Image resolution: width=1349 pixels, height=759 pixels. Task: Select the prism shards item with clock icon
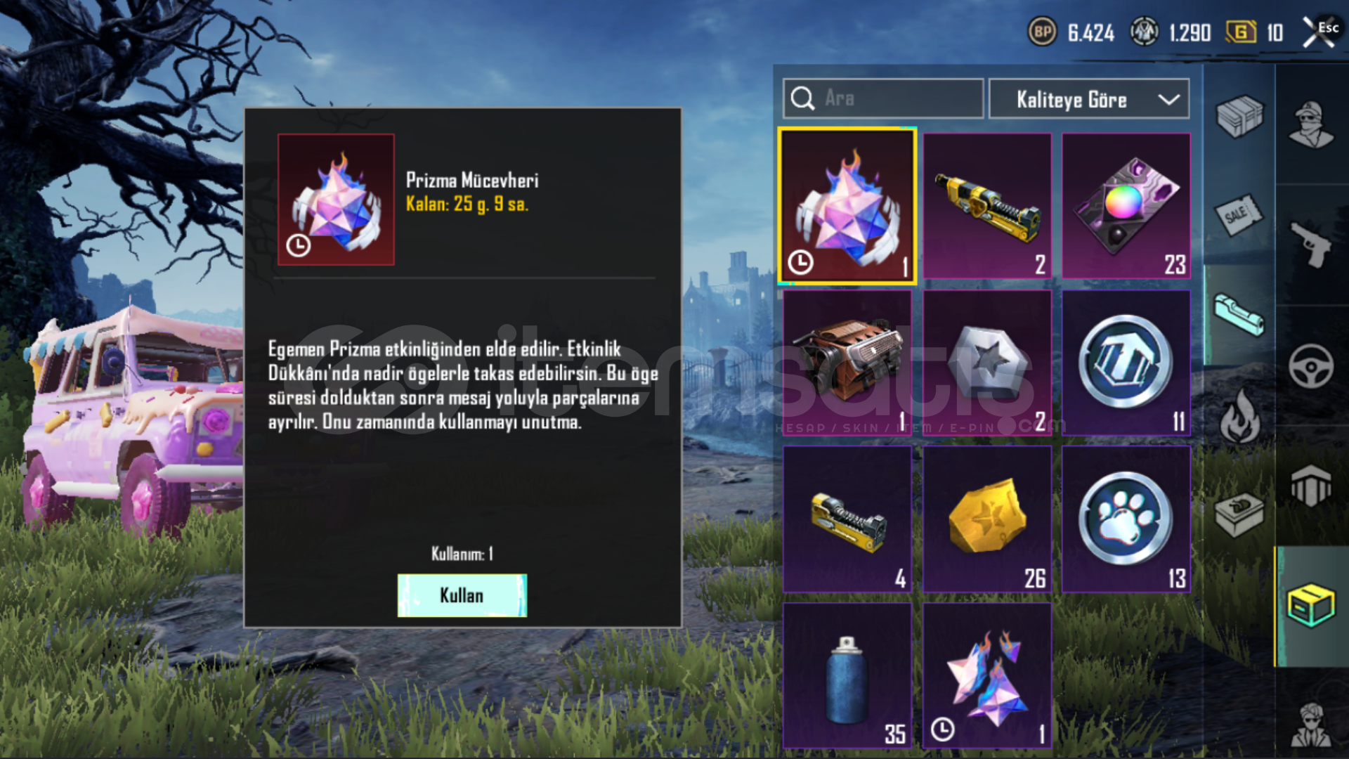pyautogui.click(x=987, y=675)
